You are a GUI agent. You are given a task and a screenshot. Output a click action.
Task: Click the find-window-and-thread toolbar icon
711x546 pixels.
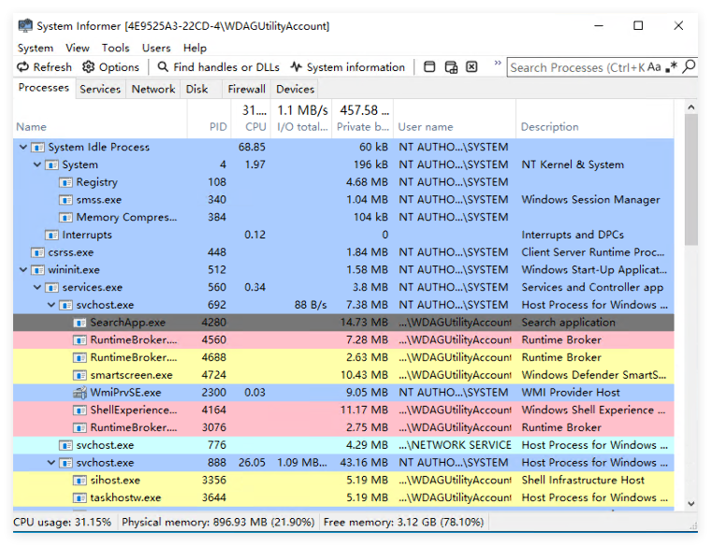tap(451, 67)
